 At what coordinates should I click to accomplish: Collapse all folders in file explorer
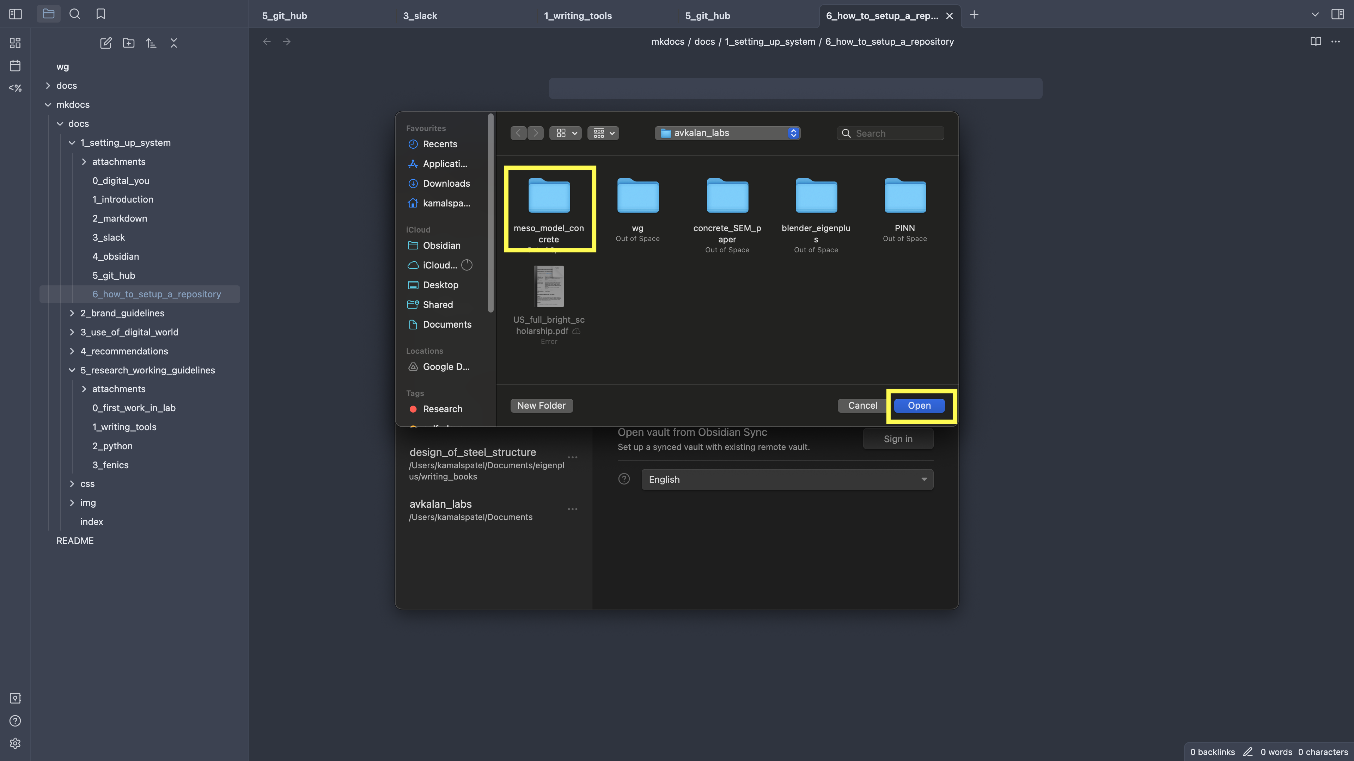tap(173, 43)
